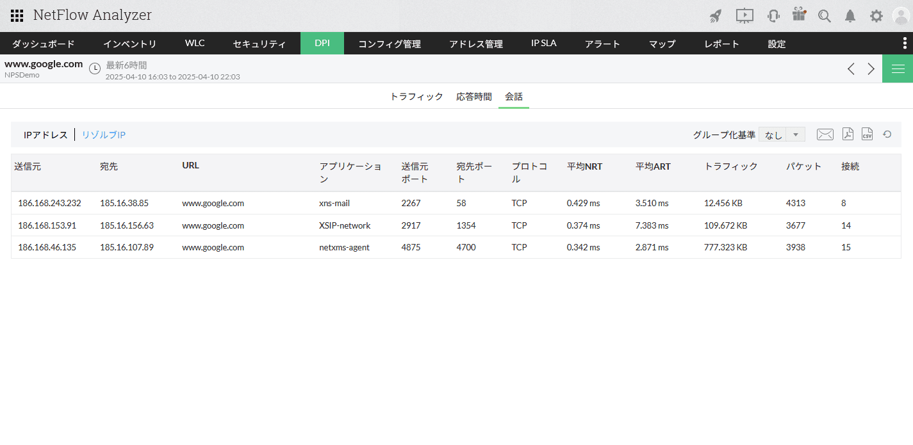Click source IP 186.168.153.91

[x=47, y=225]
